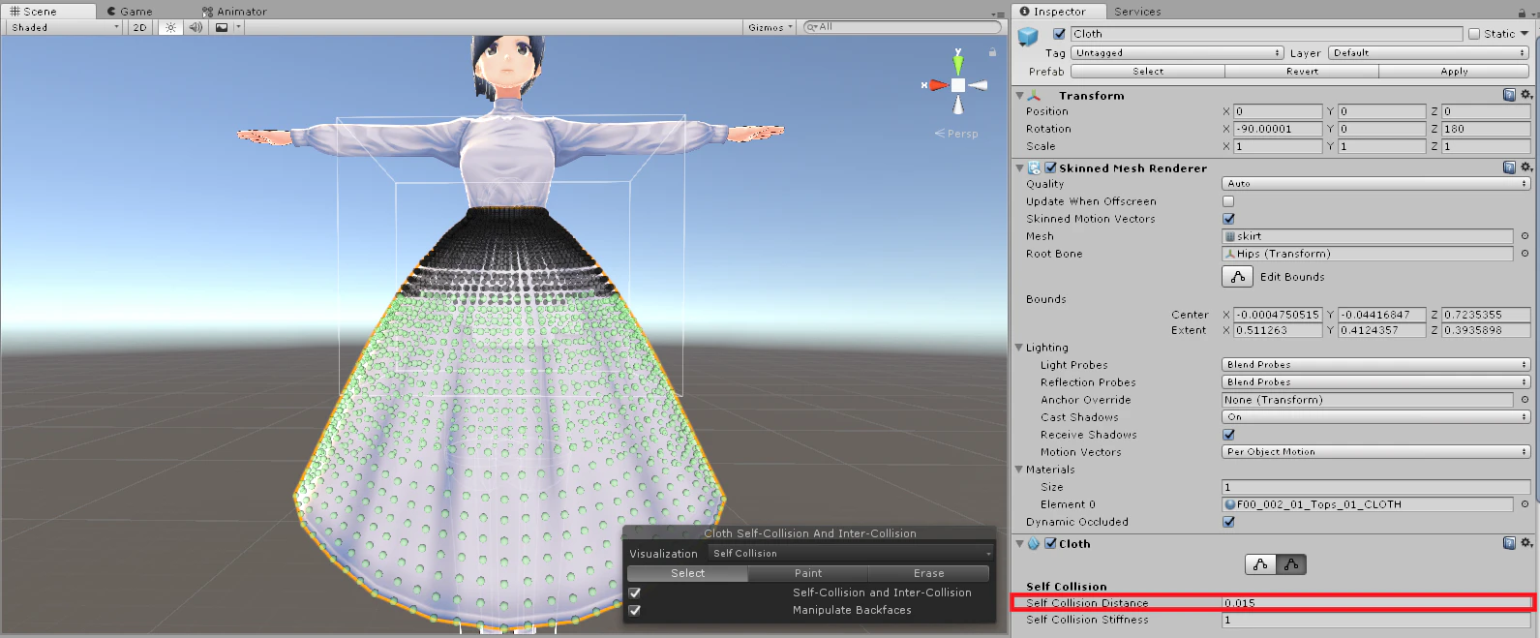
Task: Click the red X axis cone on gizmo
Action: [x=937, y=85]
